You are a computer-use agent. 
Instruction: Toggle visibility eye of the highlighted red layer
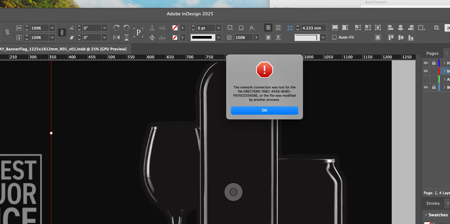pyautogui.click(x=425, y=71)
